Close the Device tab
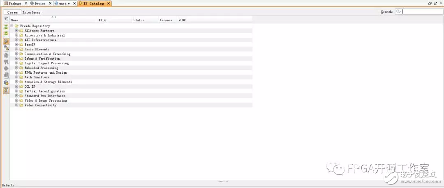The image size is (444, 188). click(50, 3)
